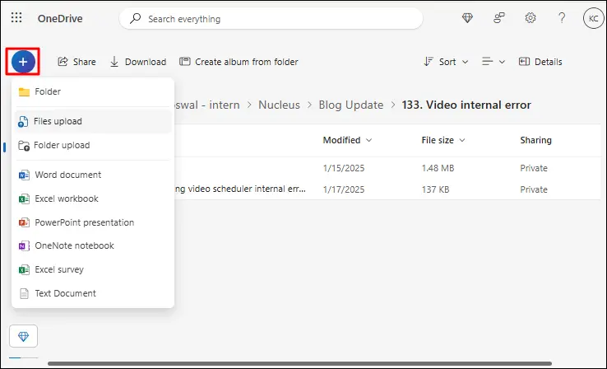
Task: Click the 1.48 MB file size cell
Action: [438, 168]
